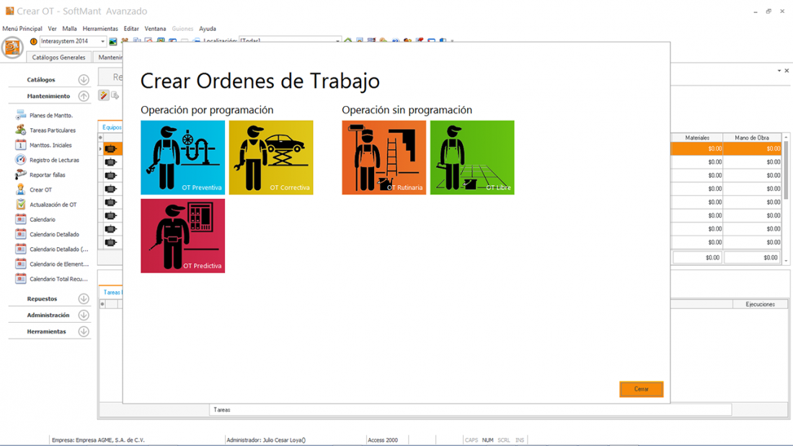Image resolution: width=793 pixels, height=446 pixels.
Task: Collapse the Mantenimiento section
Action: [84, 96]
